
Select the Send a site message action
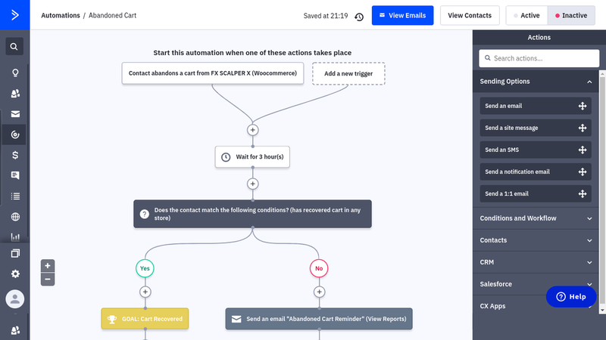click(x=536, y=128)
